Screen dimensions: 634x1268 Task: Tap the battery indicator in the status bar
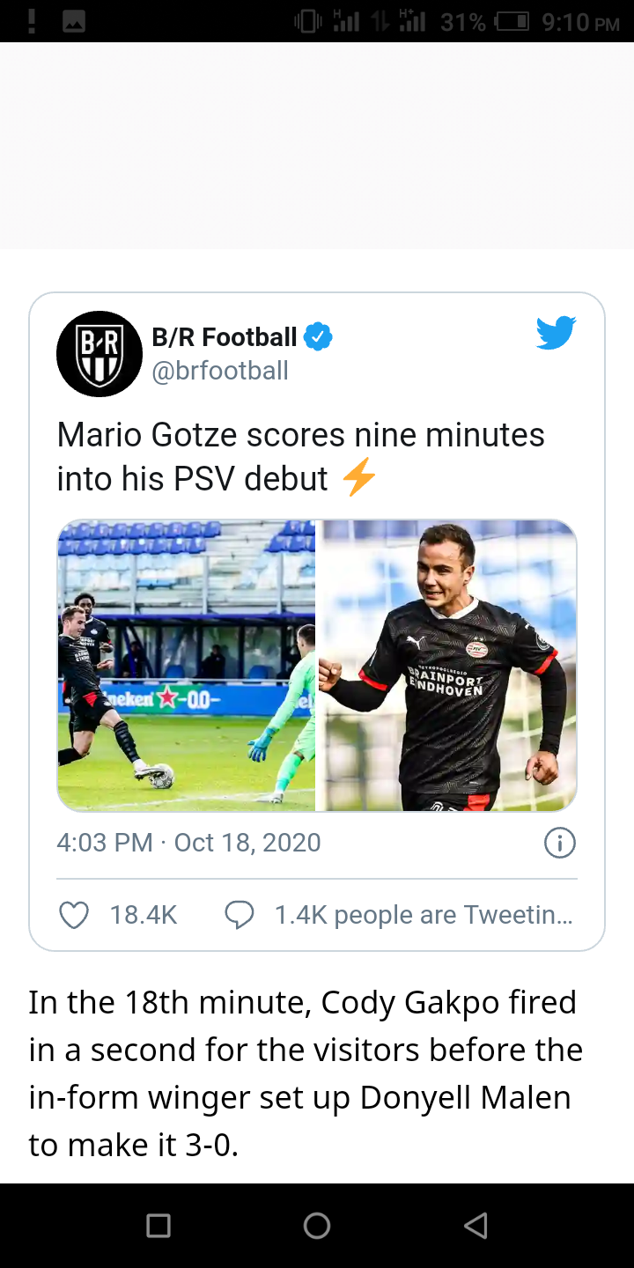512,22
